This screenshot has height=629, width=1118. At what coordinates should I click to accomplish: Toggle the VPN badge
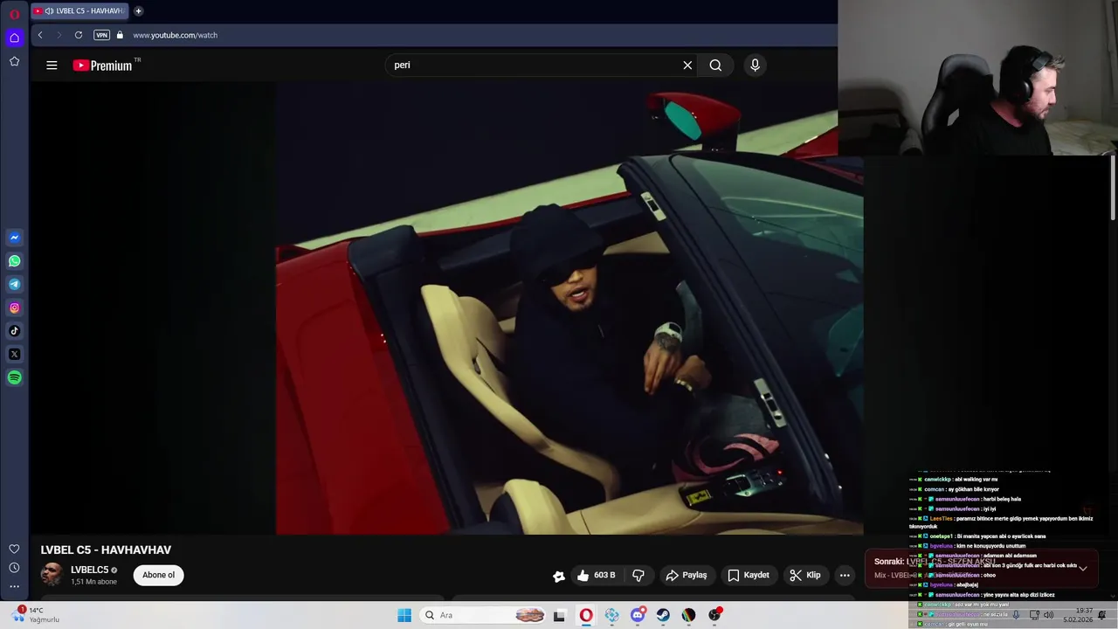point(102,35)
